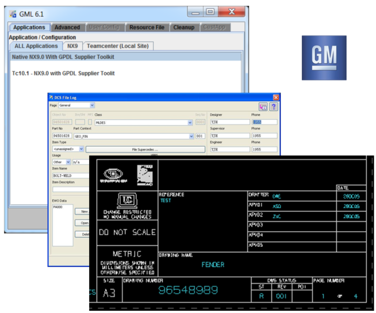
Task: Select the Teamcenter (Local Site) tab
Action: (118, 46)
